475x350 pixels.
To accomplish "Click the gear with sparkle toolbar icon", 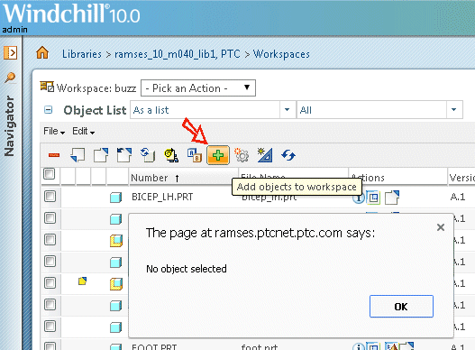I will click(242, 155).
